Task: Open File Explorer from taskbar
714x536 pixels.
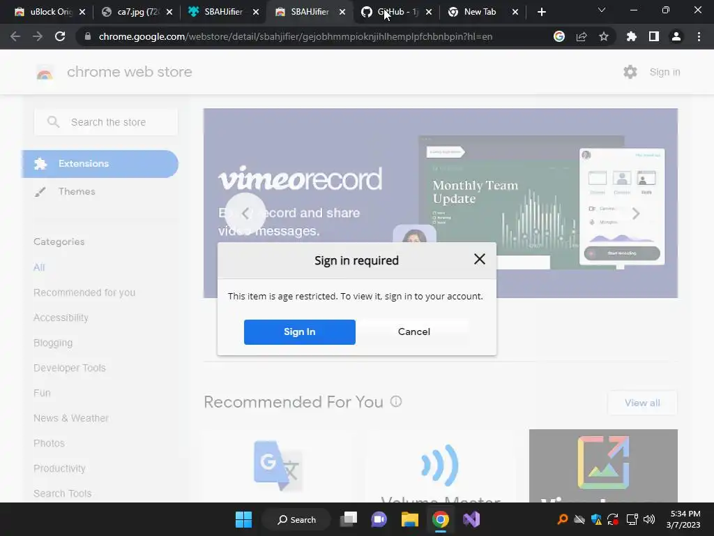Action: point(410,519)
